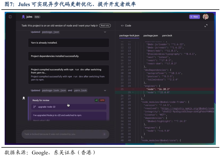
Task: Click the 'Yarn is already installed.' message
Action: 69,43
